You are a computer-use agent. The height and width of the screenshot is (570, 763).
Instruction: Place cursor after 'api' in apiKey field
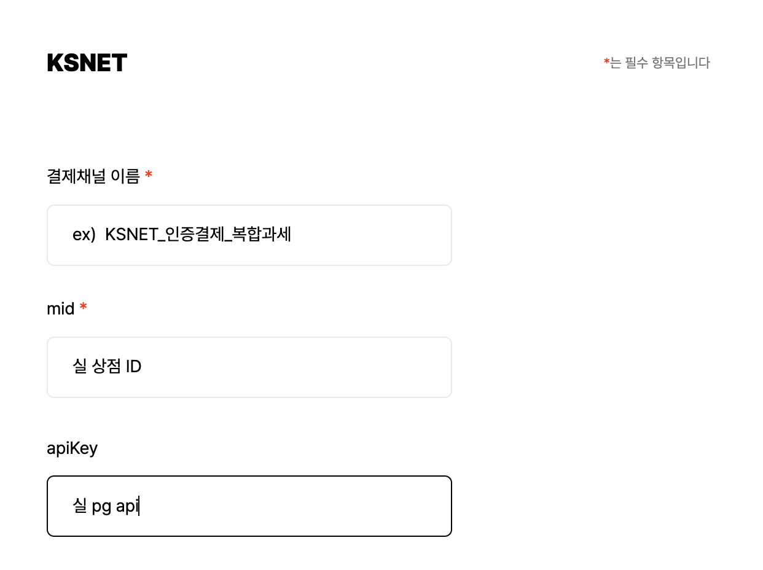pyautogui.click(x=139, y=507)
